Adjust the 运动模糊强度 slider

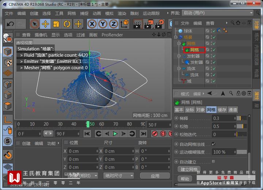click(241, 152)
